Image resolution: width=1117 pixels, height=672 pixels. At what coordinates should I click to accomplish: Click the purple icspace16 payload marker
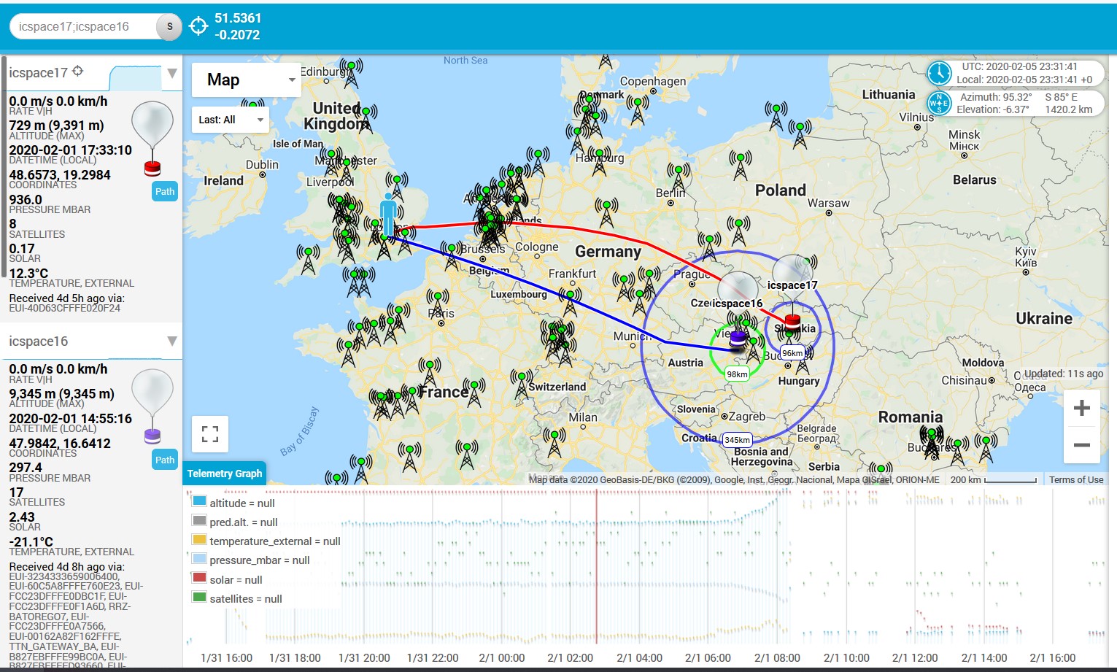click(x=738, y=338)
